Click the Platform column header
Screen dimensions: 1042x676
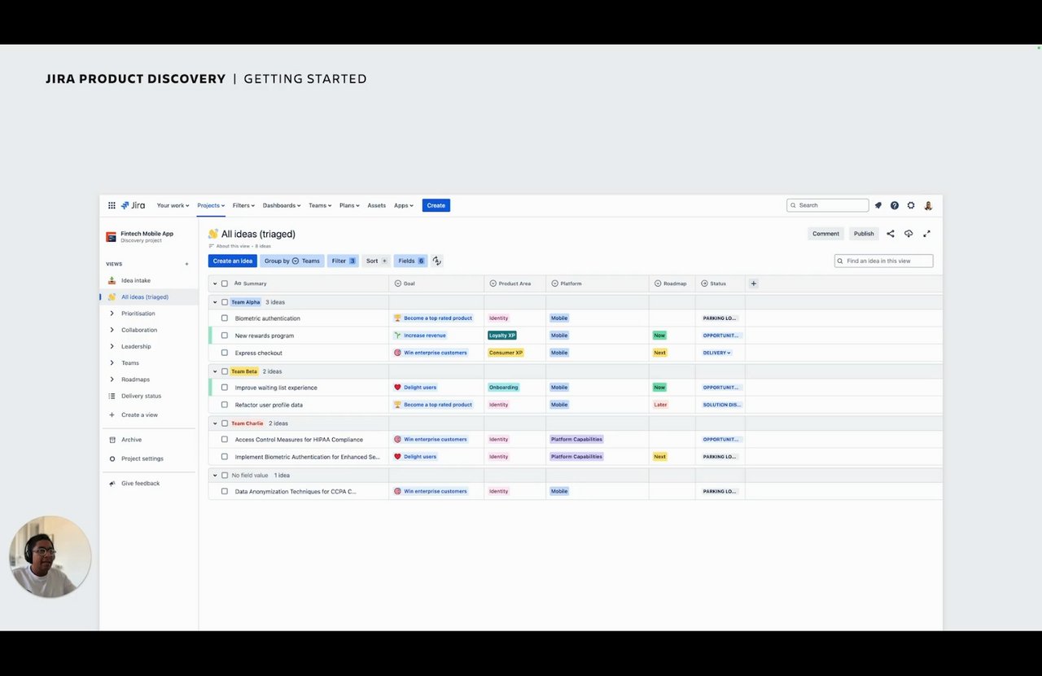coord(598,283)
